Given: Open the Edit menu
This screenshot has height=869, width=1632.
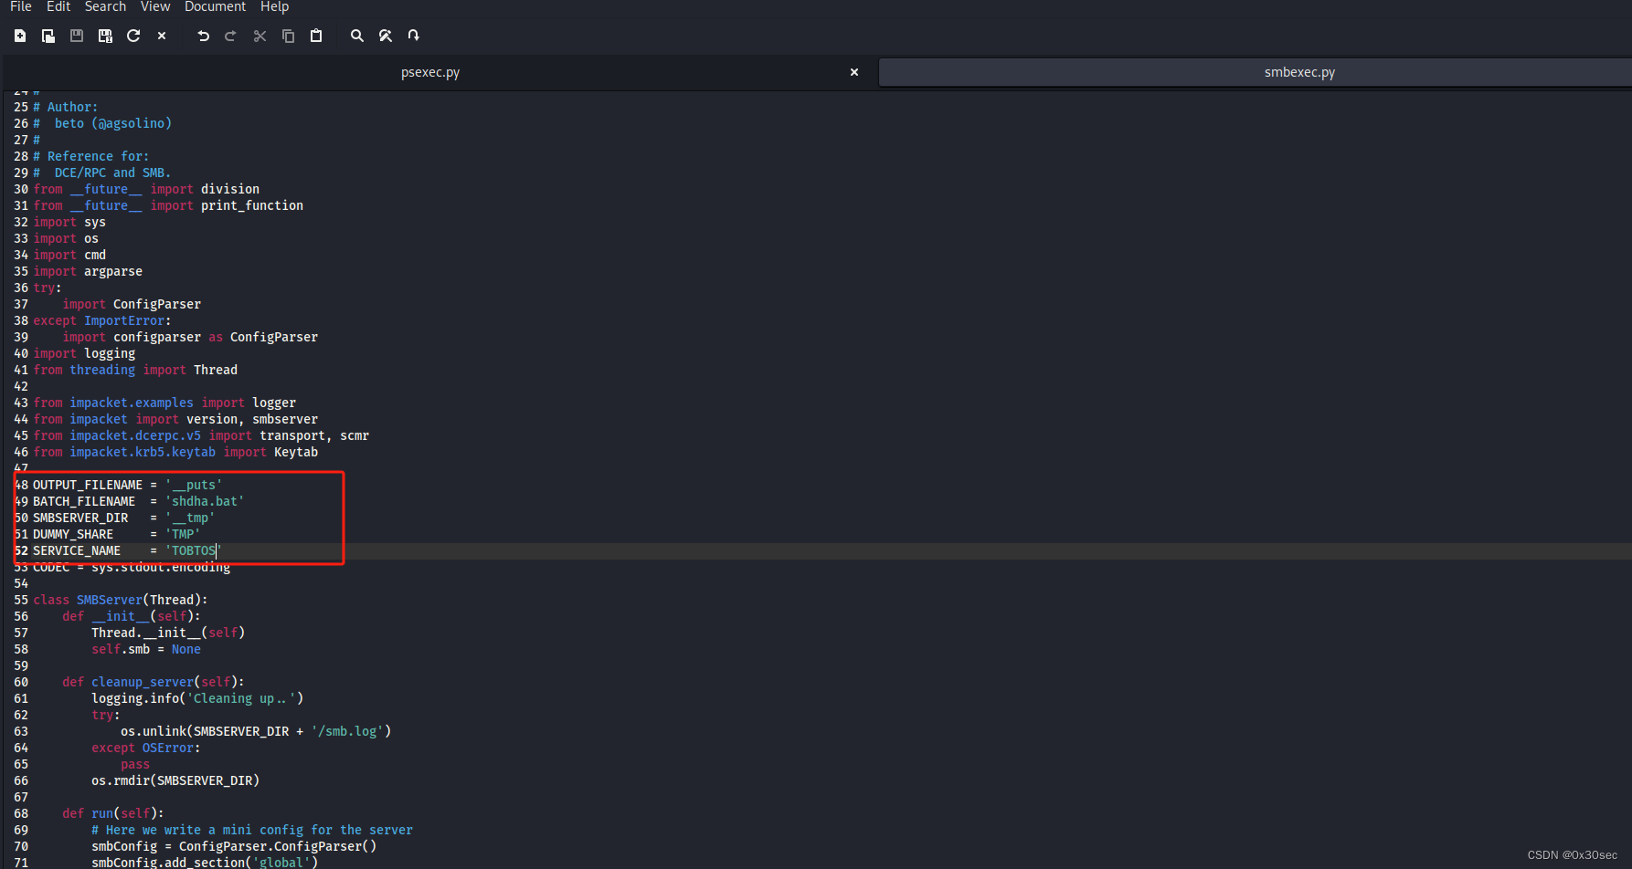Looking at the screenshot, I should [x=58, y=6].
